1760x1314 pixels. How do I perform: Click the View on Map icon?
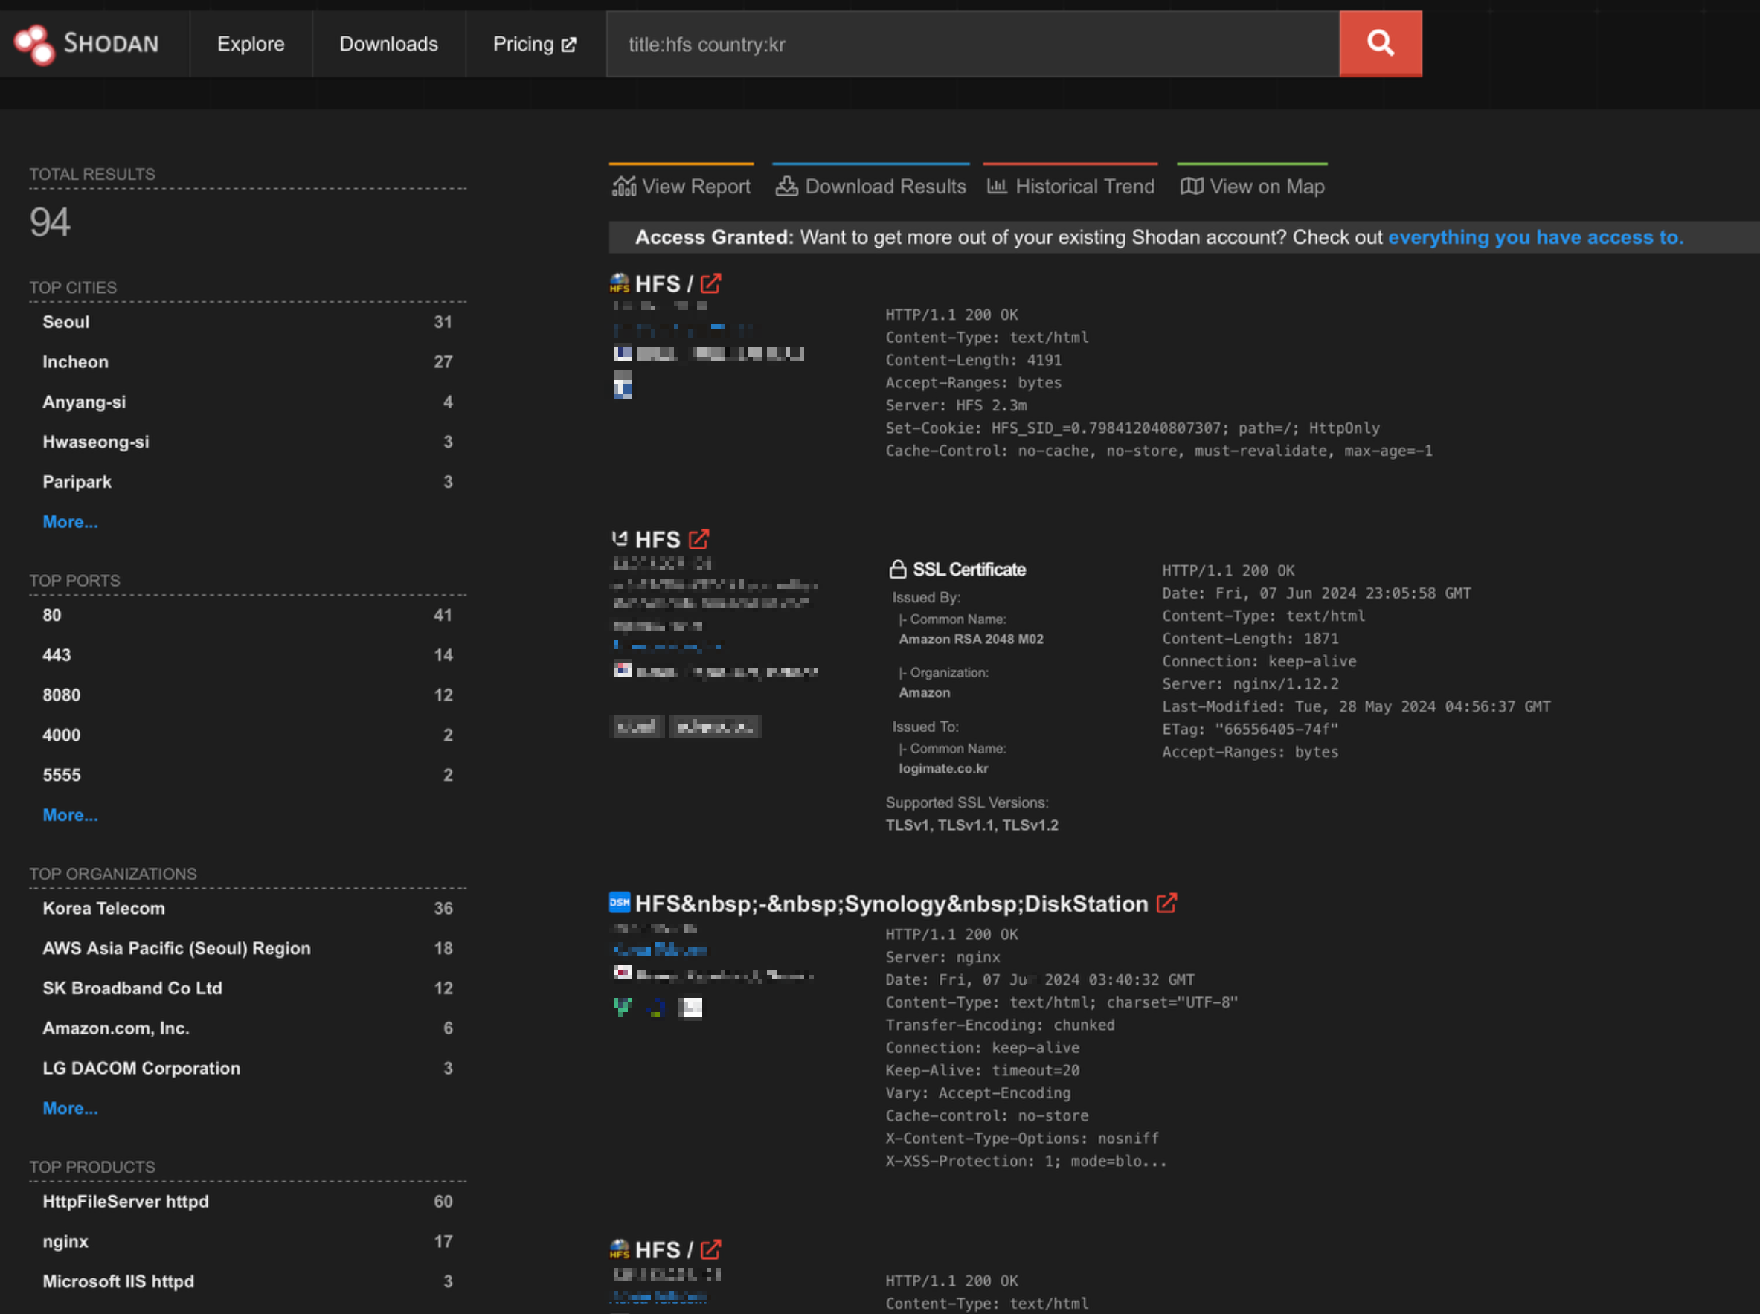pos(1191,186)
